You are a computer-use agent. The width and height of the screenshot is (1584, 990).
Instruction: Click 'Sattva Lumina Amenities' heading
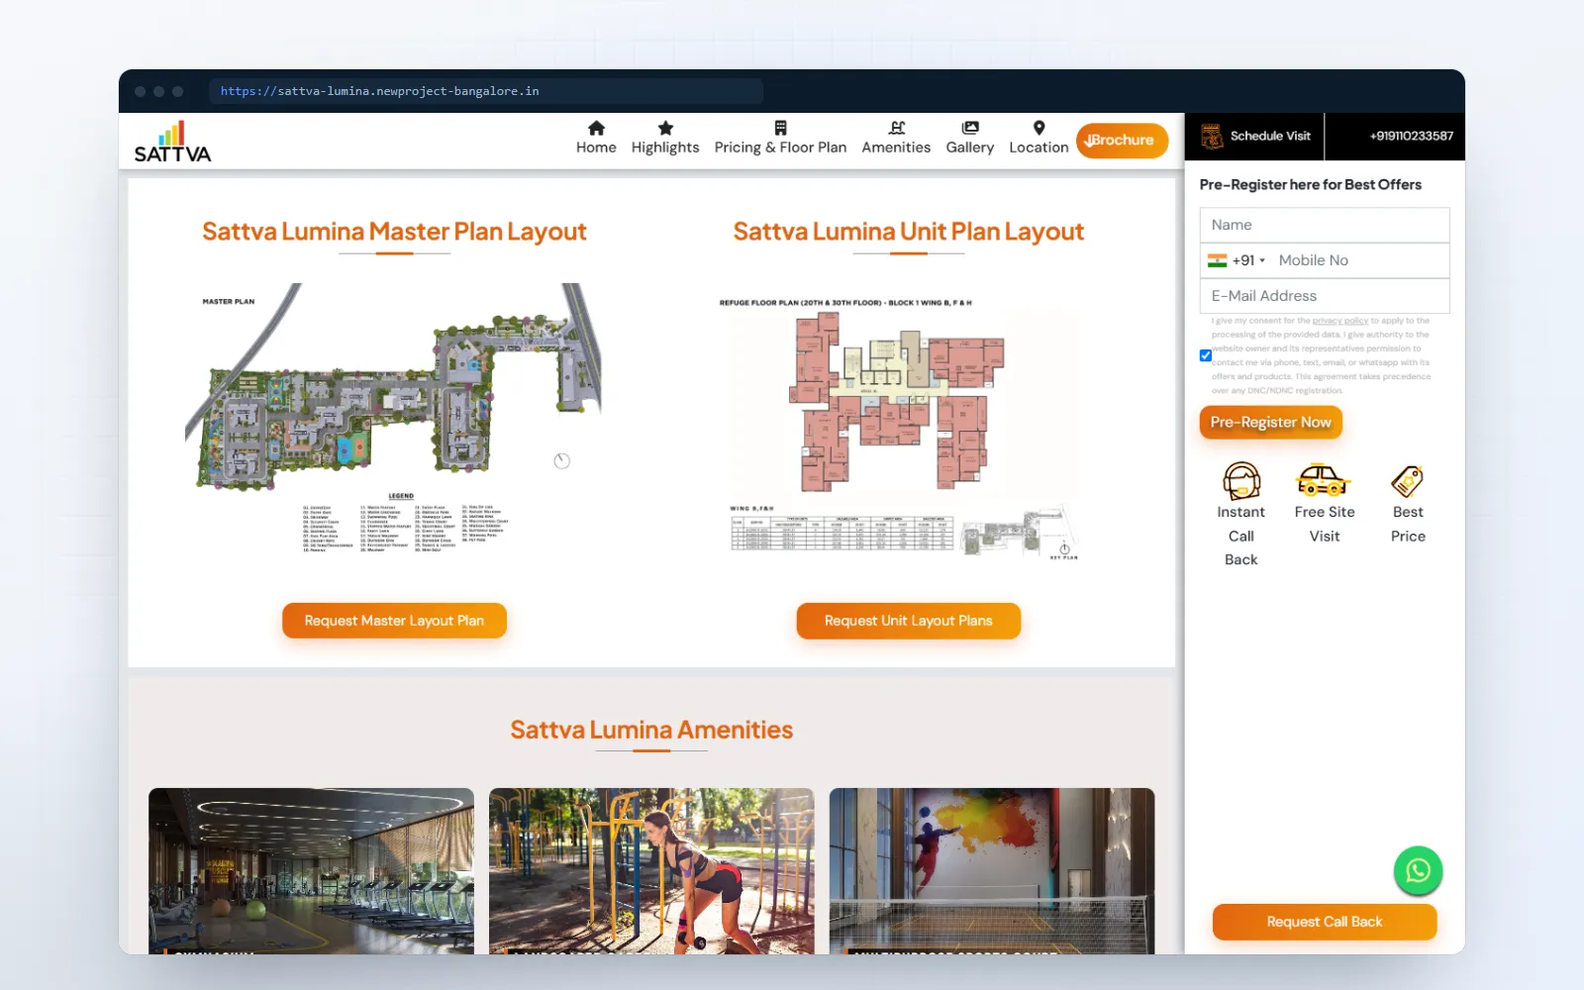coord(651,730)
